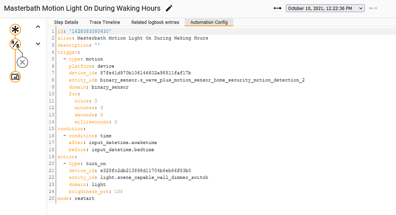This screenshot has width=396, height=215.
Task: Select the device action node
Action: pos(15,77)
